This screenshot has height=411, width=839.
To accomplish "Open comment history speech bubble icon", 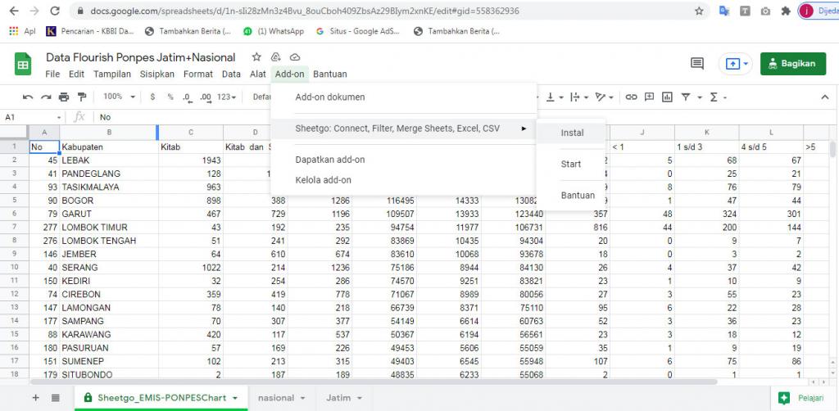I will 696,64.
